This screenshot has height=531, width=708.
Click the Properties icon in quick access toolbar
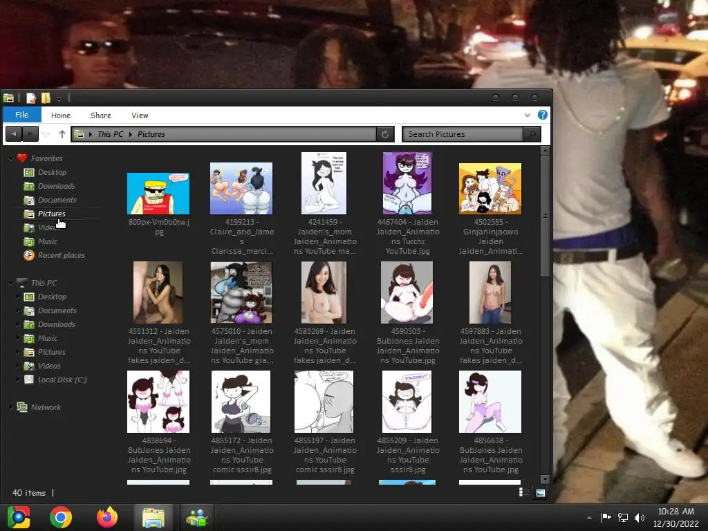(x=31, y=98)
